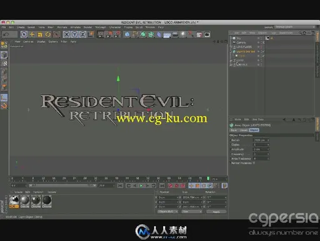320x241 pixels.
Task: Click the Radius field stepper arrows
Action: 268,140
